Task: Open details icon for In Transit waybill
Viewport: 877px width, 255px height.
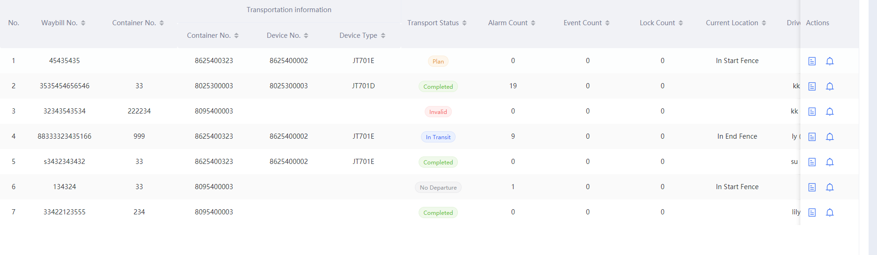Action: click(x=812, y=137)
